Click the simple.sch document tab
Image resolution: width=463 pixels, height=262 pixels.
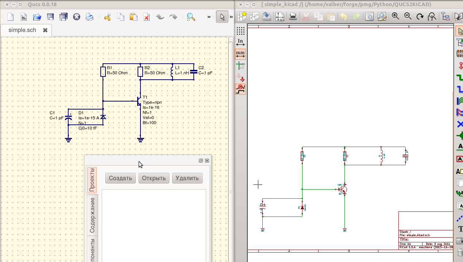(22, 31)
